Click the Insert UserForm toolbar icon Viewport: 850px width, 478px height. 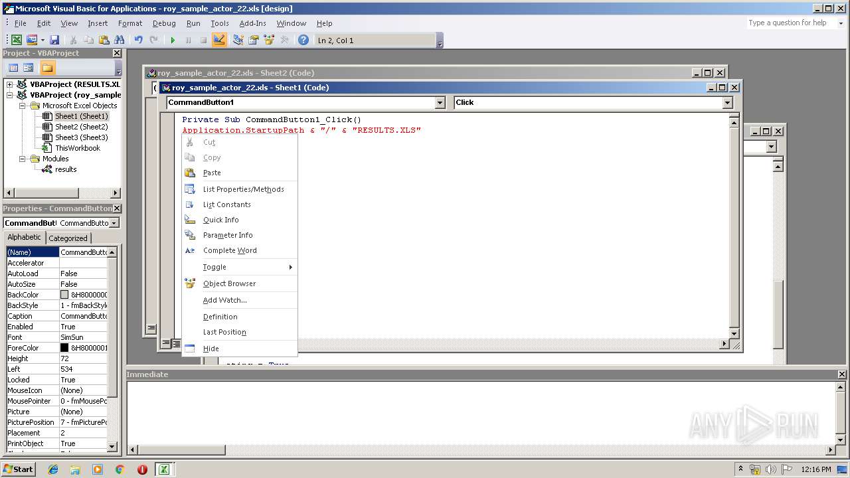pos(31,40)
